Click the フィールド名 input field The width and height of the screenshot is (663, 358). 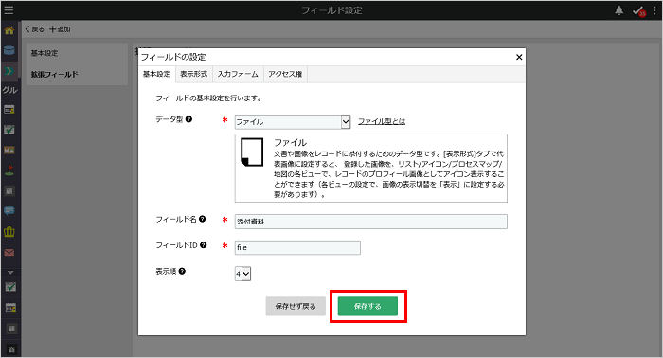[371, 222]
